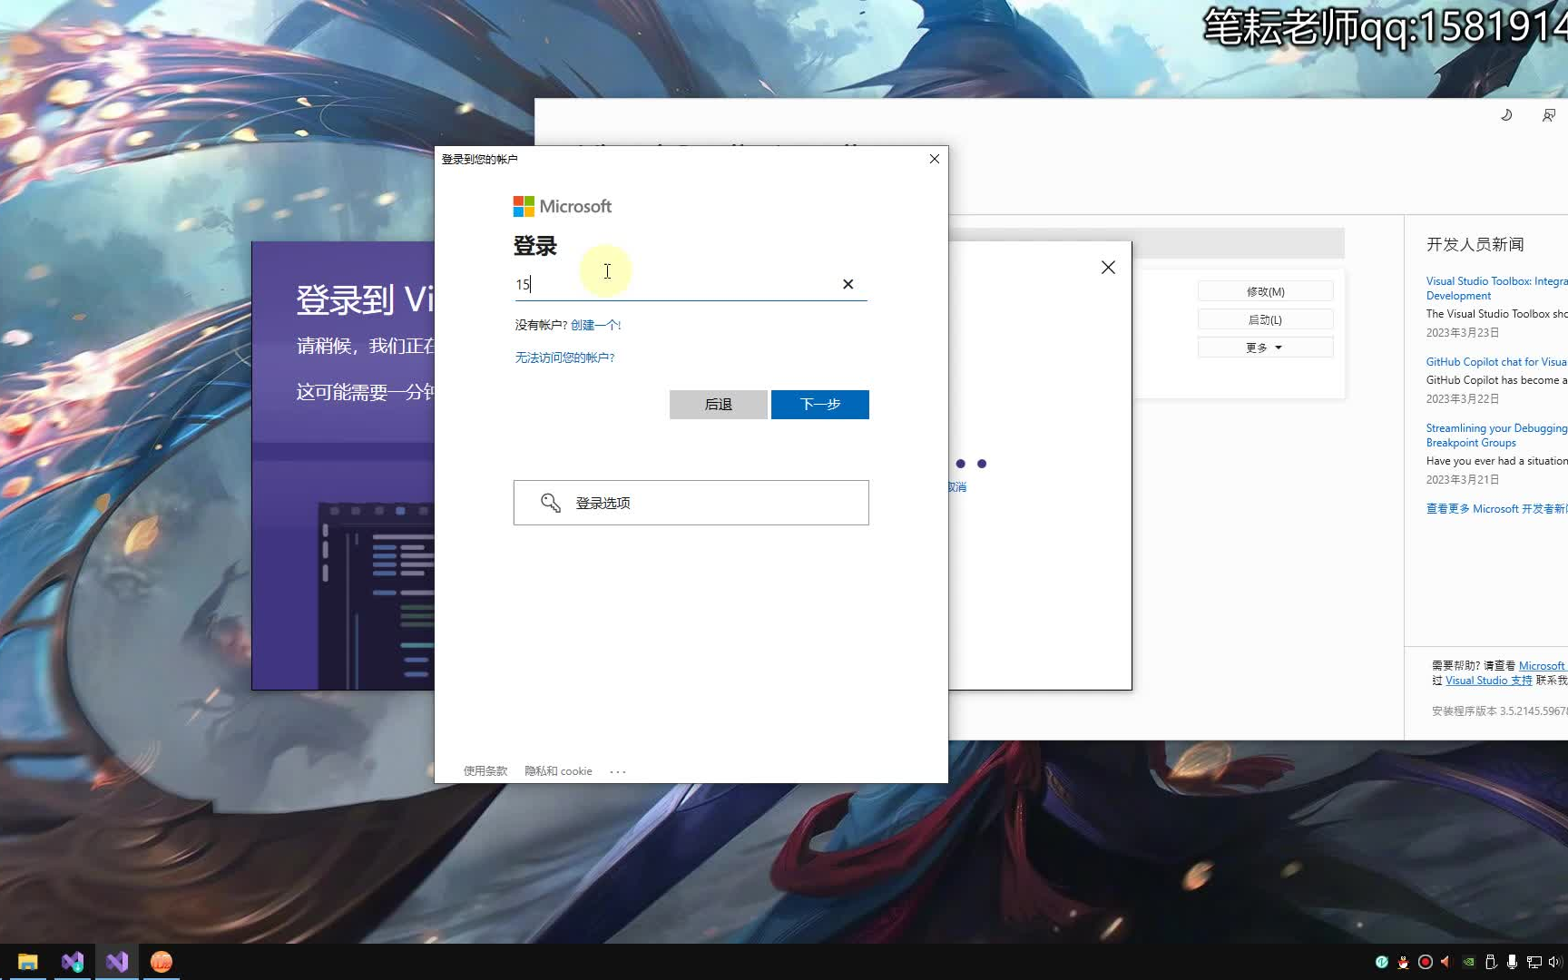Open File Explorer from taskbar
This screenshot has width=1568, height=980.
(x=28, y=962)
